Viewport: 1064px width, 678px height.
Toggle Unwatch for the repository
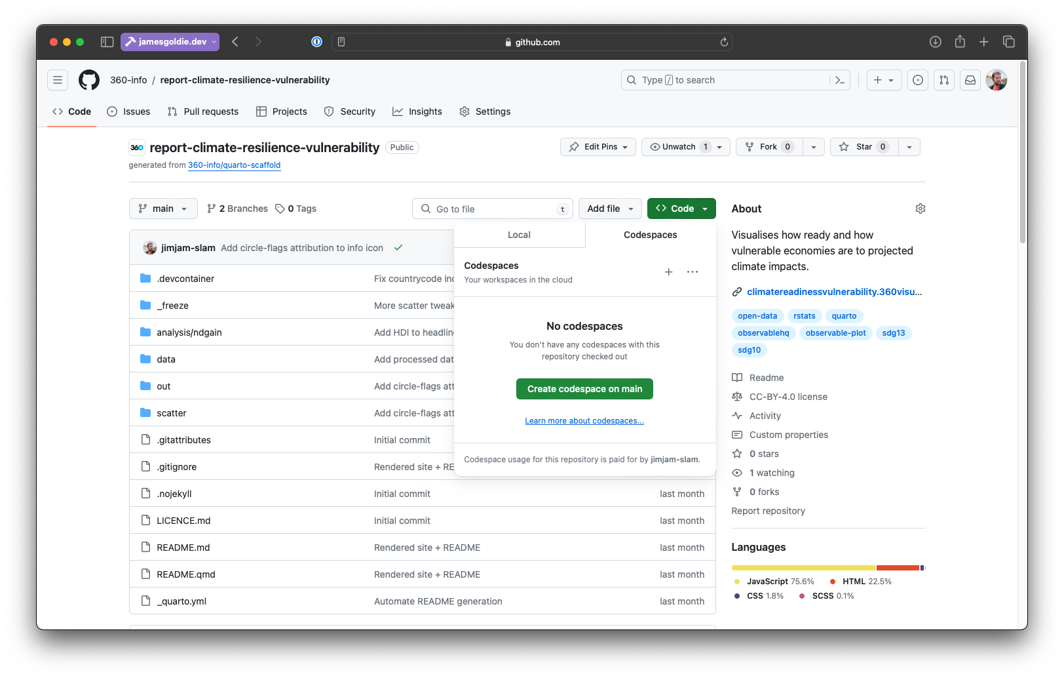click(x=673, y=147)
